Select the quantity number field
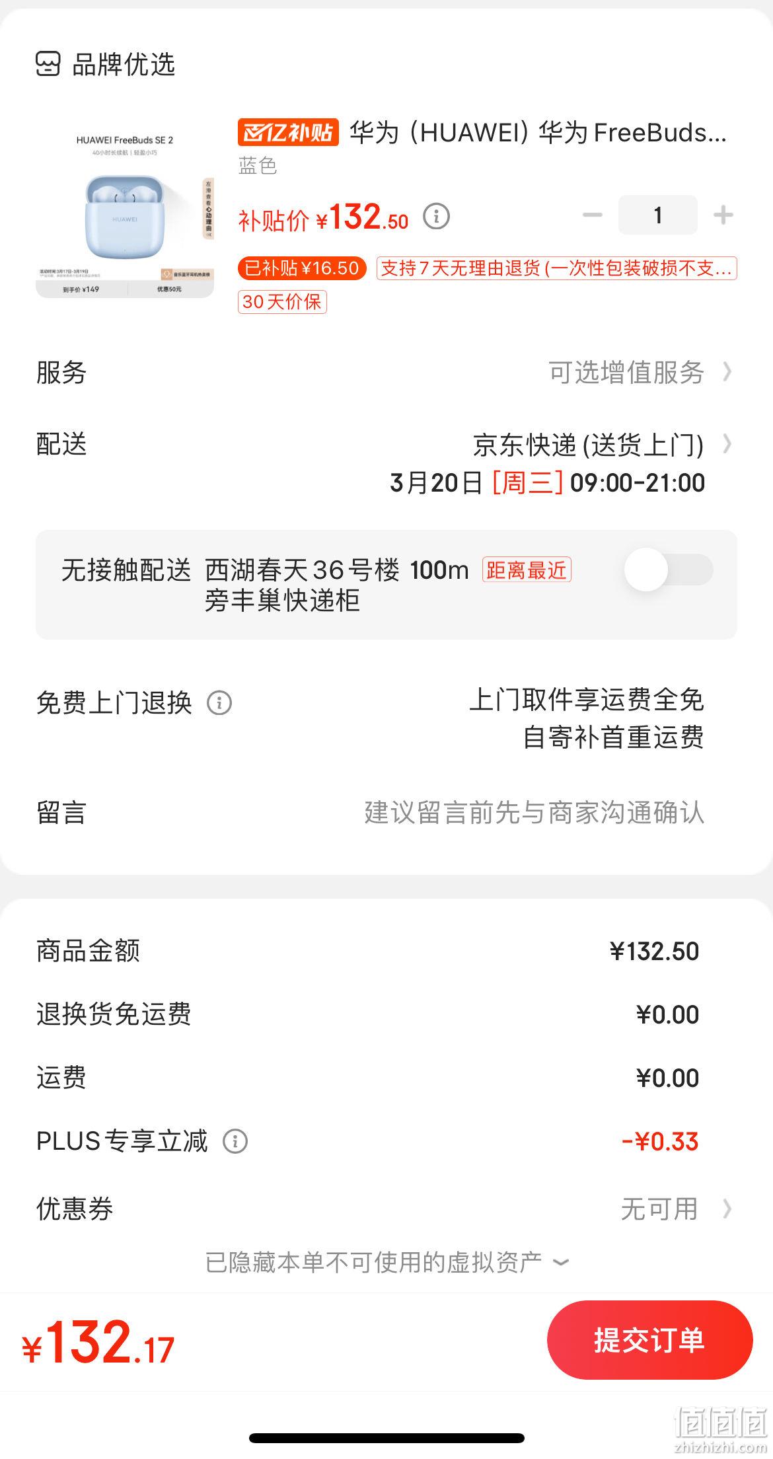 657,215
